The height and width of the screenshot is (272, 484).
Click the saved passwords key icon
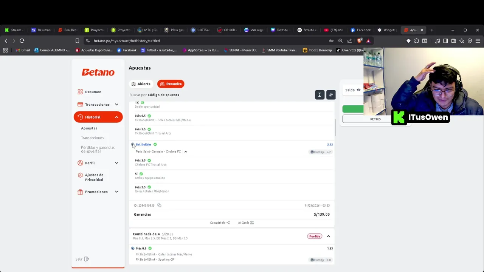(331, 41)
